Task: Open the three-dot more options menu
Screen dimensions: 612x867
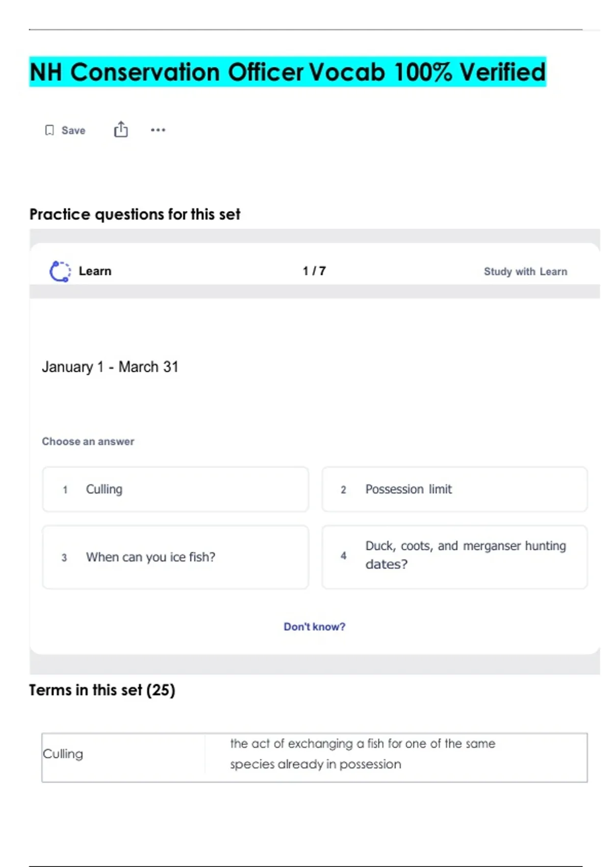Action: click(x=158, y=130)
